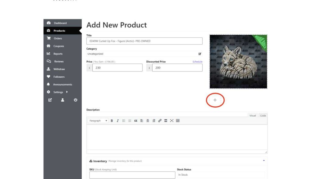
Task: Click the insert link icon
Action: click(160, 121)
